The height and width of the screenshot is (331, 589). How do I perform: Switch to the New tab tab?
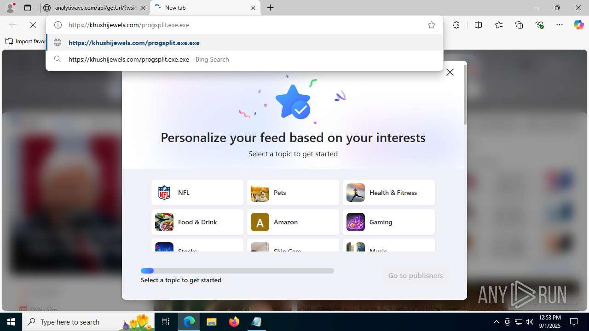pyautogui.click(x=205, y=8)
